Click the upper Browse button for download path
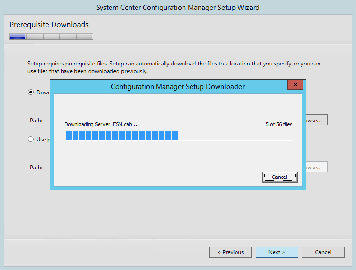The image size is (356, 270). pyautogui.click(x=317, y=120)
